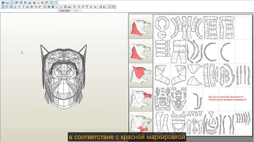The width and height of the screenshot is (254, 142).
Task: Click the greyed Auto button
Action: pyautogui.click(x=76, y=11)
